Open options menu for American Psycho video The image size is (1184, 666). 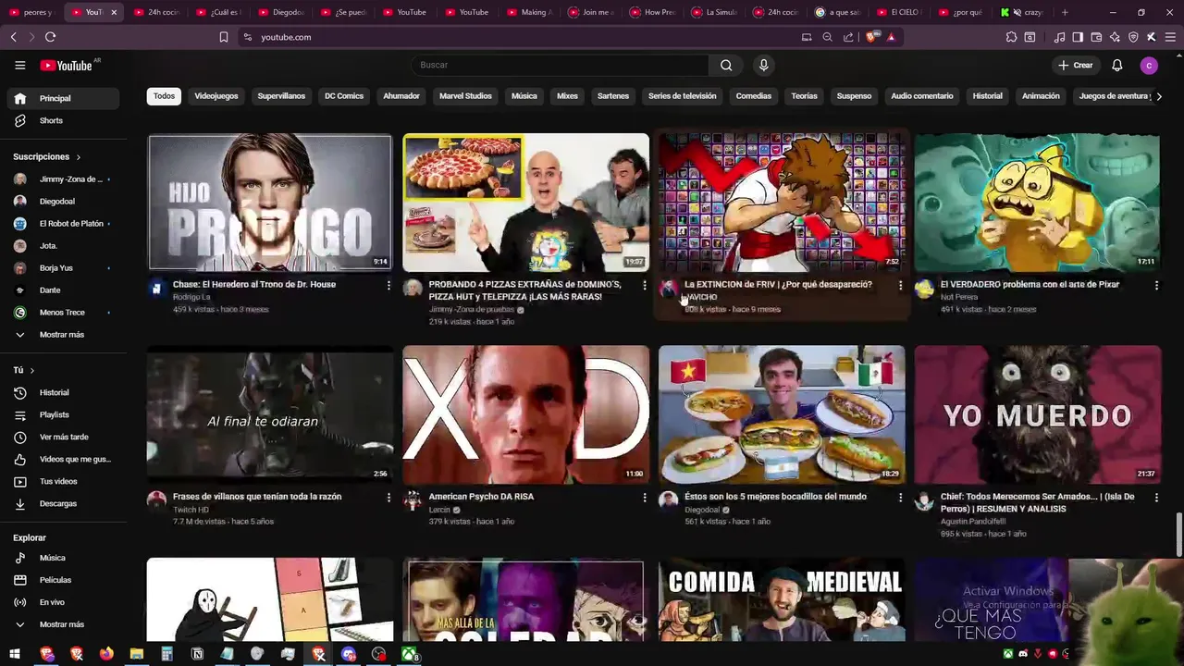coord(645,497)
